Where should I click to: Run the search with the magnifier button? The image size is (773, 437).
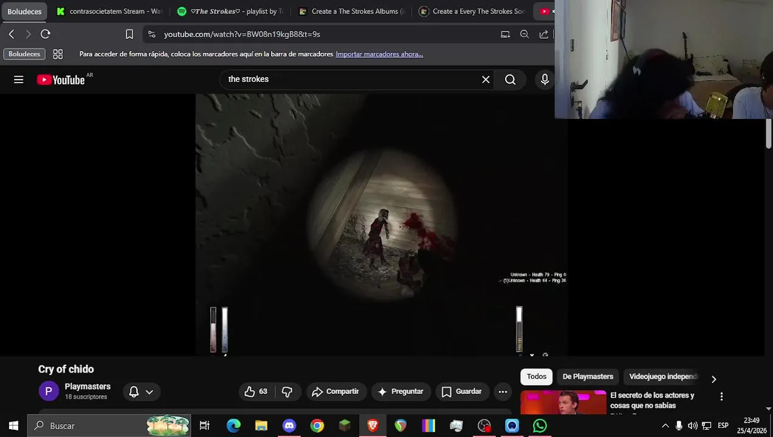(x=510, y=80)
